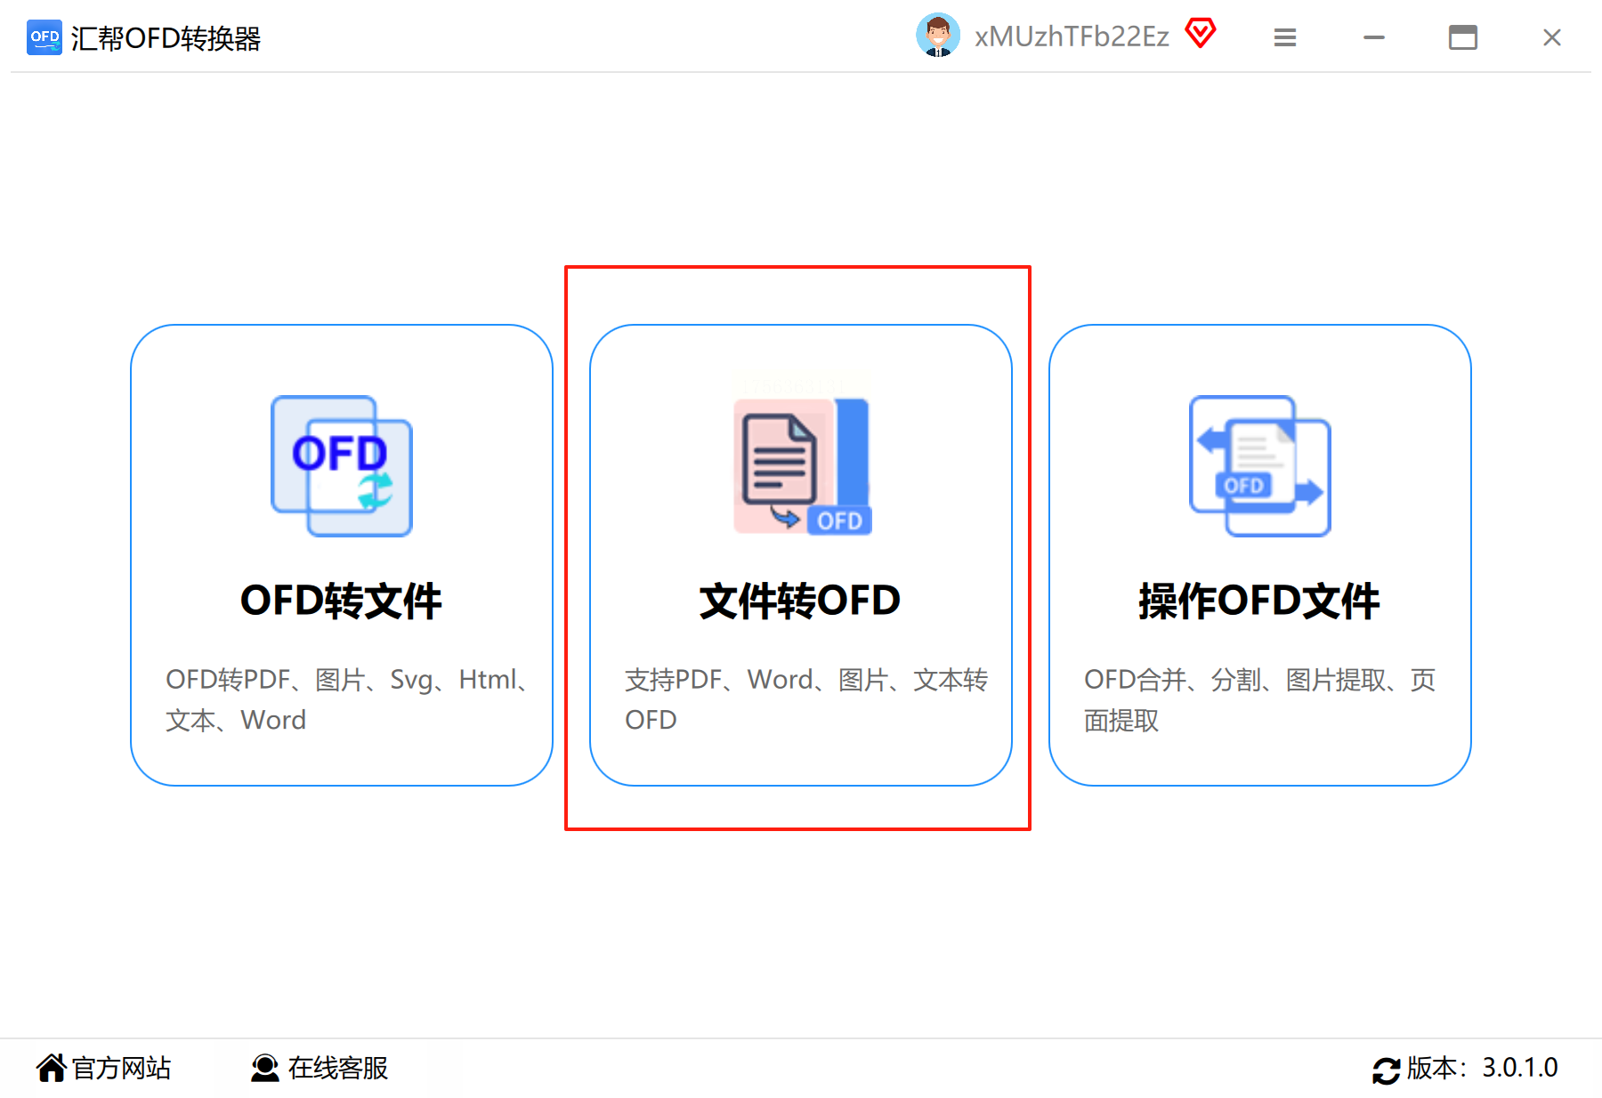Click the 支持PDF、Word description text
This screenshot has width=1602, height=1098.
[806, 699]
